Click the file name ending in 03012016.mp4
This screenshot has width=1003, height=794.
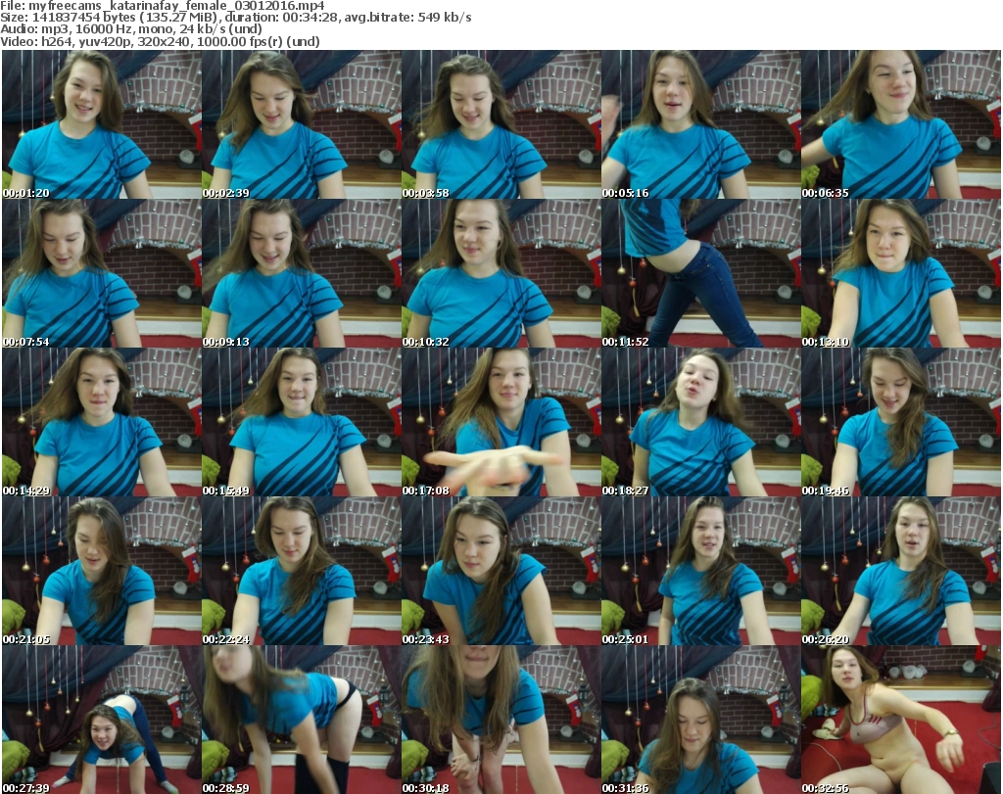point(176,6)
